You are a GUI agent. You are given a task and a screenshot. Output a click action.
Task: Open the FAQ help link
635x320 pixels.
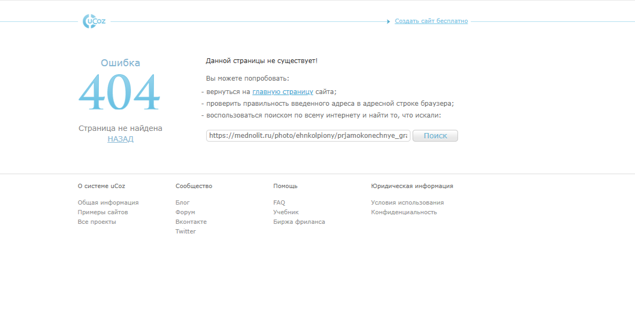(x=279, y=202)
